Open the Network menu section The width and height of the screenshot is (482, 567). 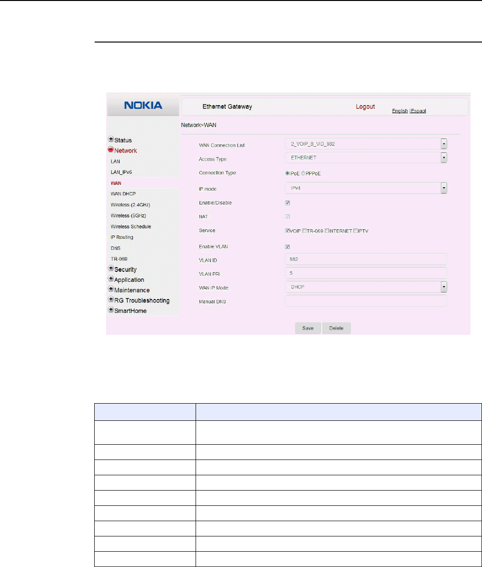tap(126, 151)
